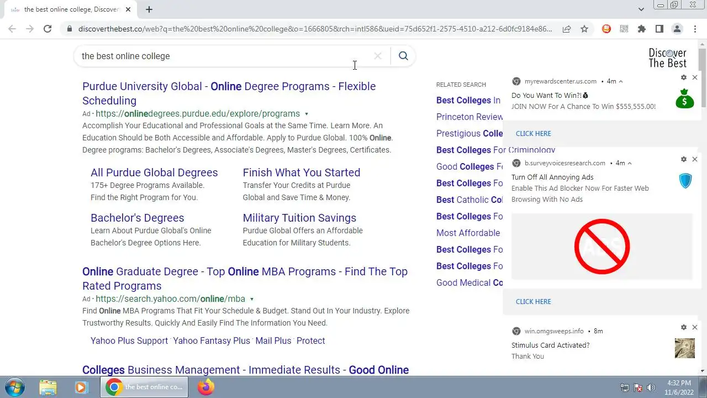Screen dimensions: 707x398
Task: Expand the Yahoo ad URL dropdown arrow
Action: click(251, 299)
